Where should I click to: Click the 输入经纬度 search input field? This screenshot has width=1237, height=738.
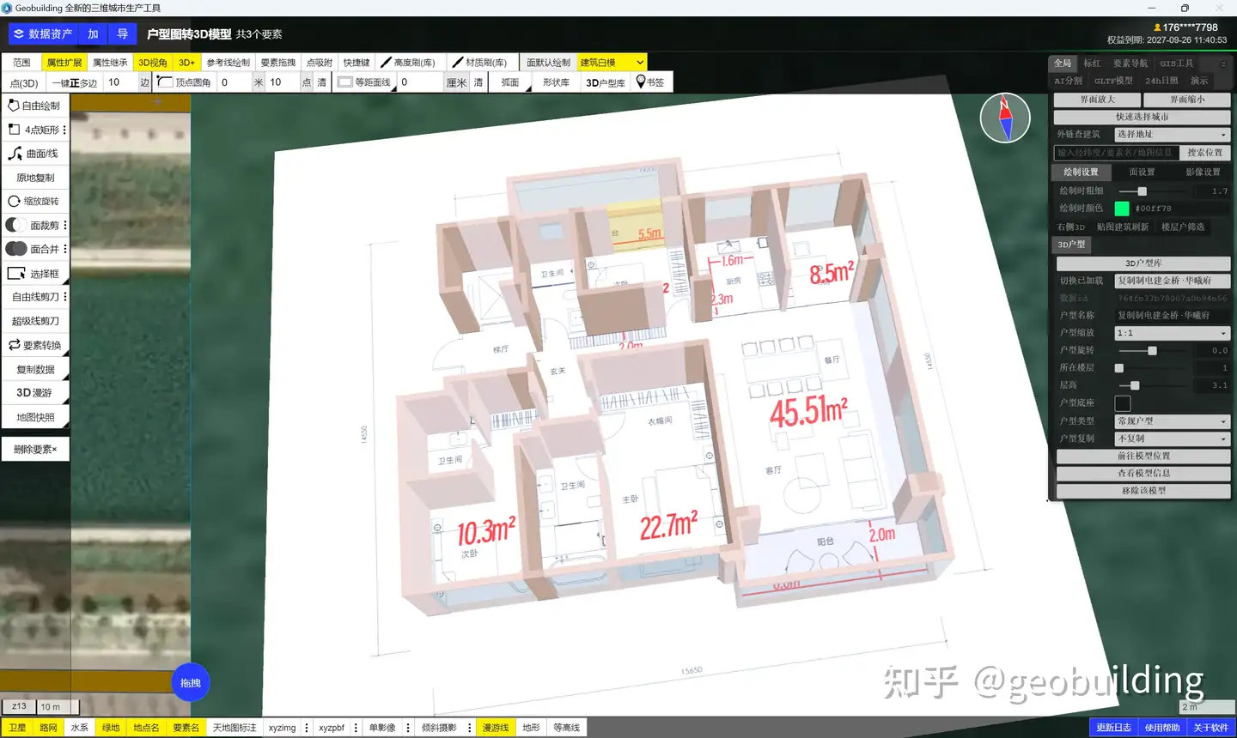[1115, 153]
